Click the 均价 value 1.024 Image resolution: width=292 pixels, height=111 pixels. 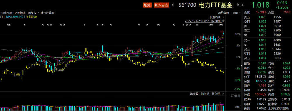(x=286, y=64)
